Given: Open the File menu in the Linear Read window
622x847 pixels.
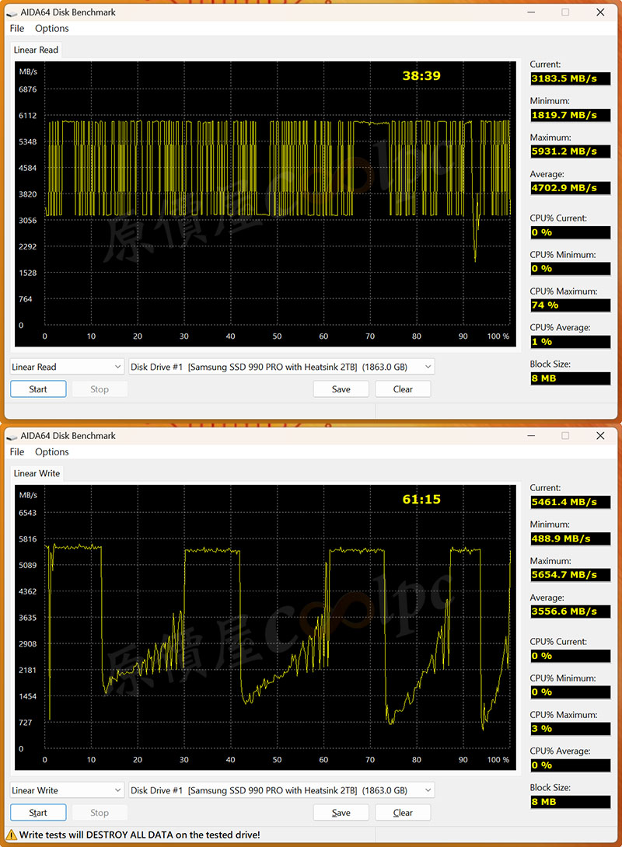Looking at the screenshot, I should (x=17, y=29).
